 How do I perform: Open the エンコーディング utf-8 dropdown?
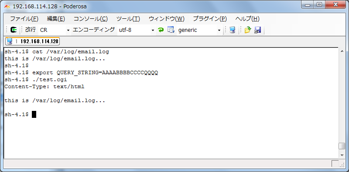[x=153, y=30]
